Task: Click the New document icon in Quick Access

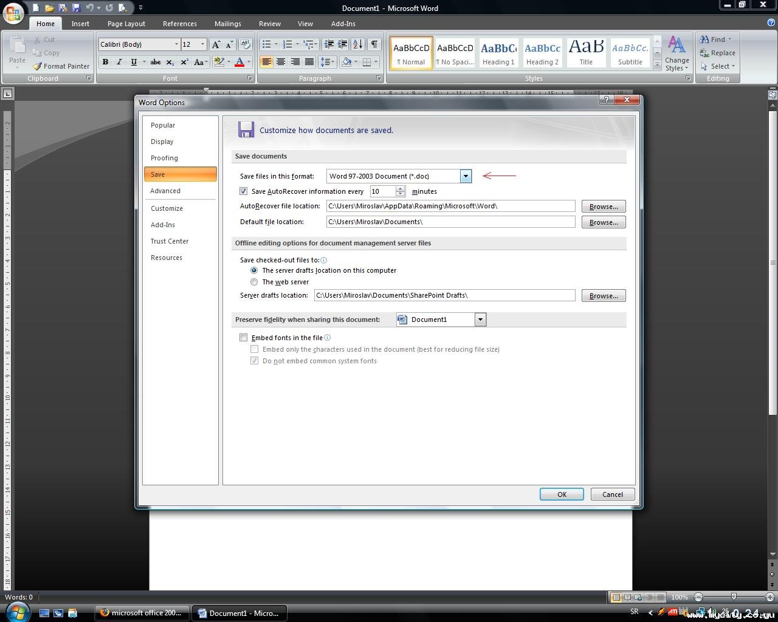Action: pyautogui.click(x=36, y=8)
